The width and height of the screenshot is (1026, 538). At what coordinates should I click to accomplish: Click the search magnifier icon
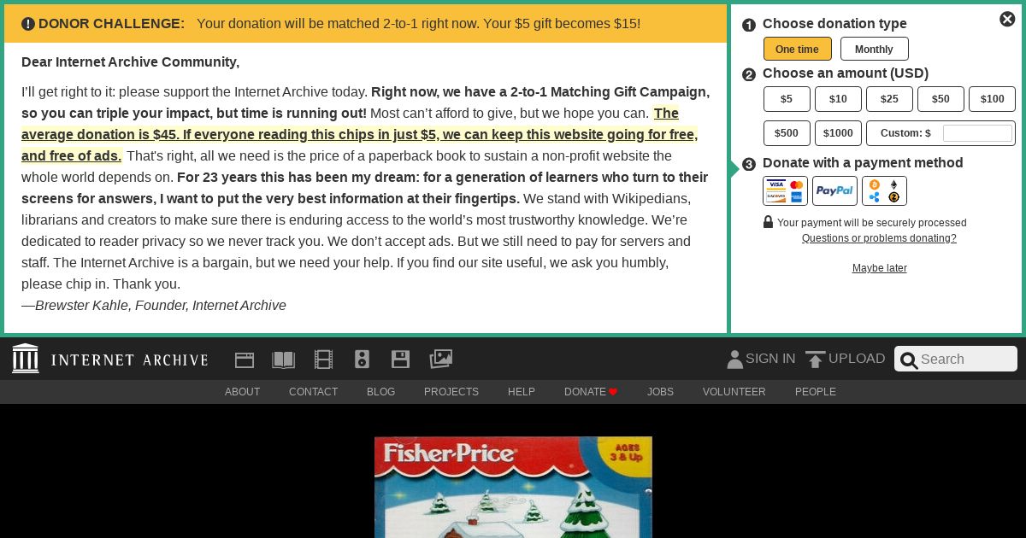[x=910, y=360]
